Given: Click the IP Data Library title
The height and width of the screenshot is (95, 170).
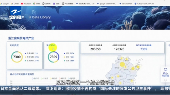Looking at the screenshot, I should pyautogui.click(x=40, y=17).
